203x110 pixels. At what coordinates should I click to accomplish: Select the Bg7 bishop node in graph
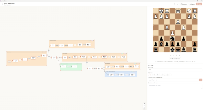pyautogui.click(x=75, y=57)
